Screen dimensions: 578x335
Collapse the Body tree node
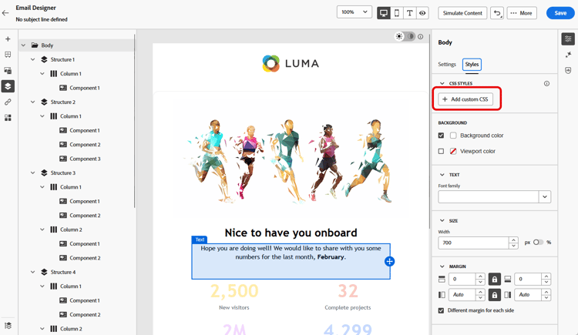tap(24, 45)
